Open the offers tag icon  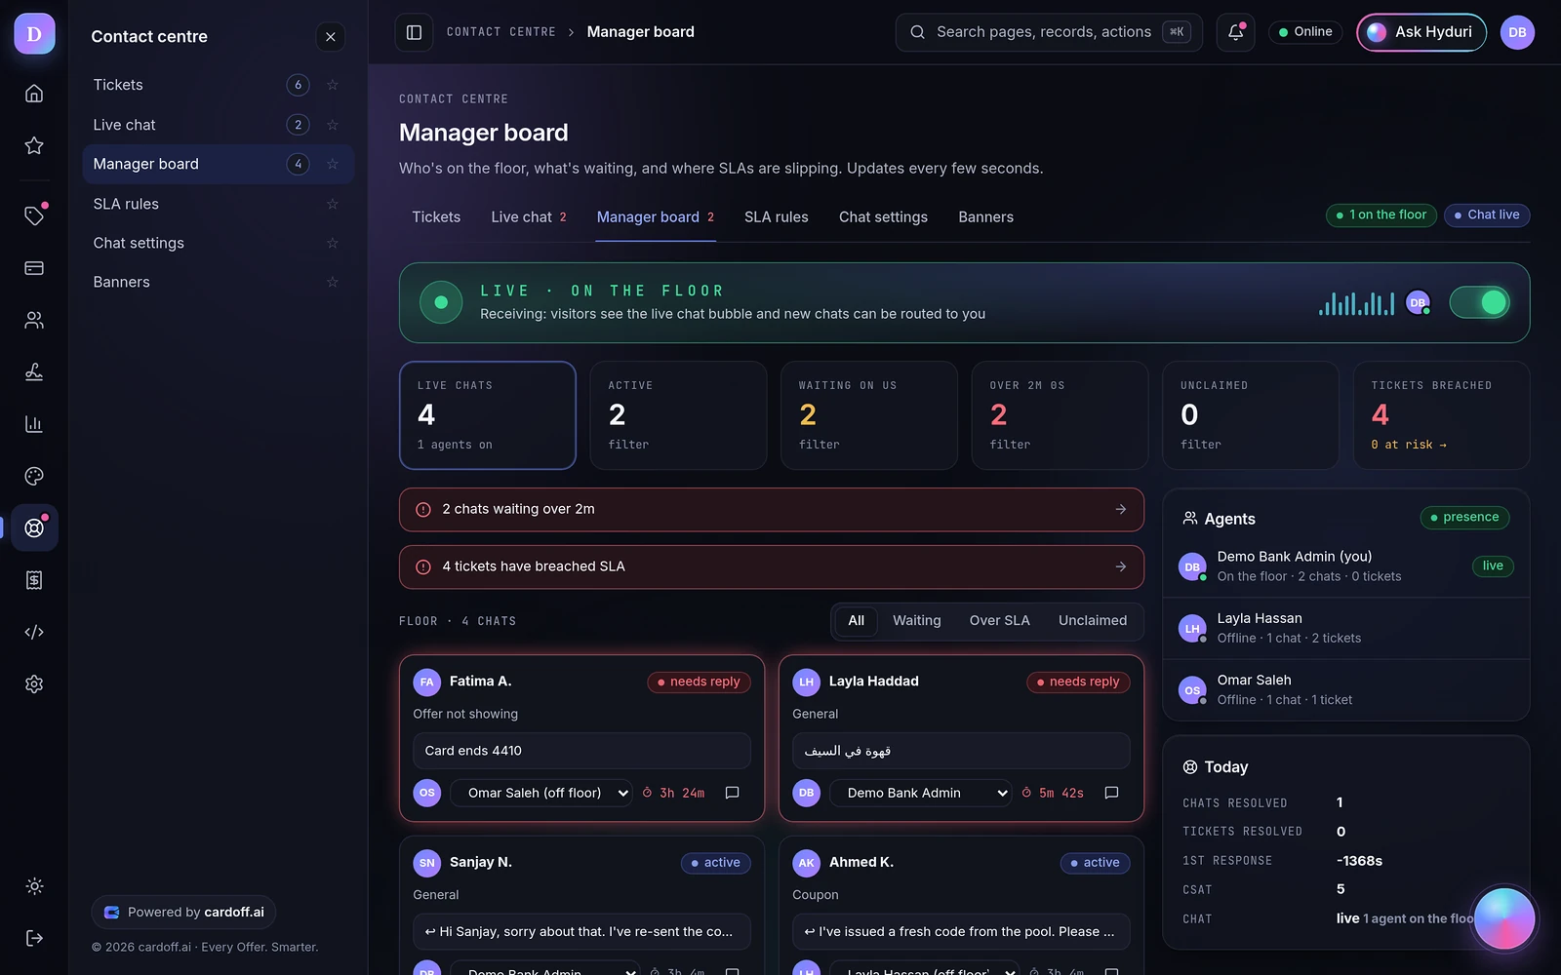point(34,215)
